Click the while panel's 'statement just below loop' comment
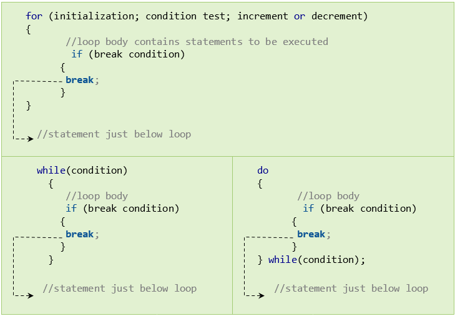Image resolution: width=455 pixels, height=316 pixels. pyautogui.click(x=120, y=289)
